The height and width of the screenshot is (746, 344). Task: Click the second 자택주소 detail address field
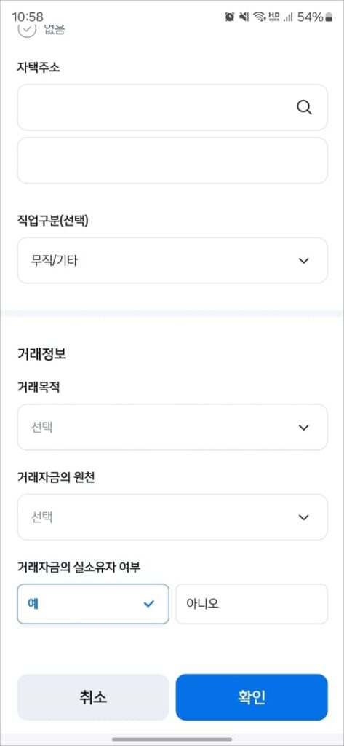172,161
